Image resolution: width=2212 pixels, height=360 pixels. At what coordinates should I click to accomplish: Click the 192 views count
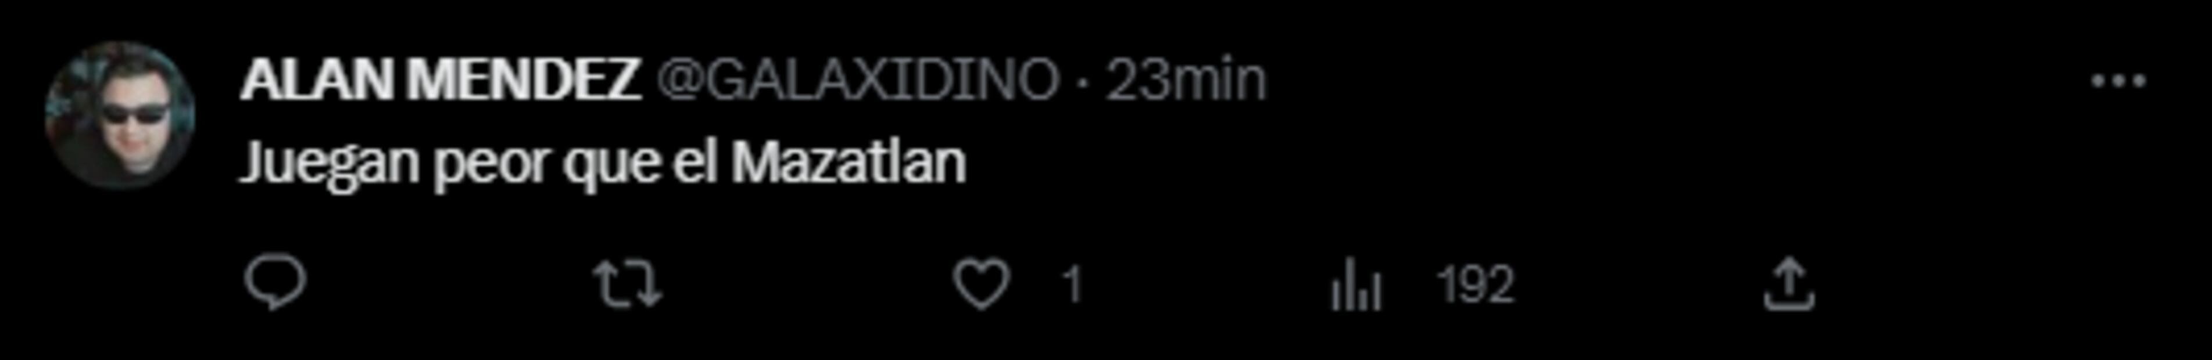1476,285
